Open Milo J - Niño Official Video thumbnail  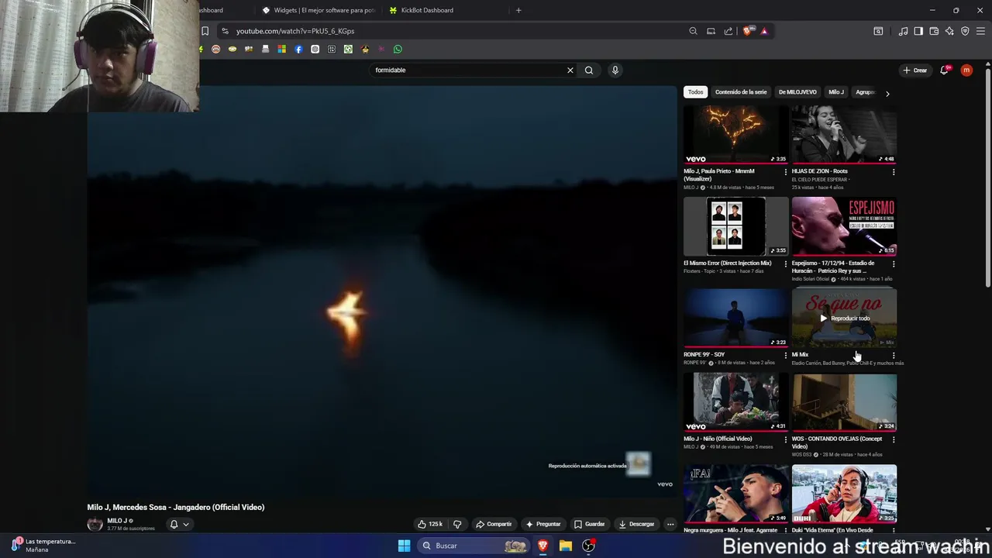tap(735, 402)
